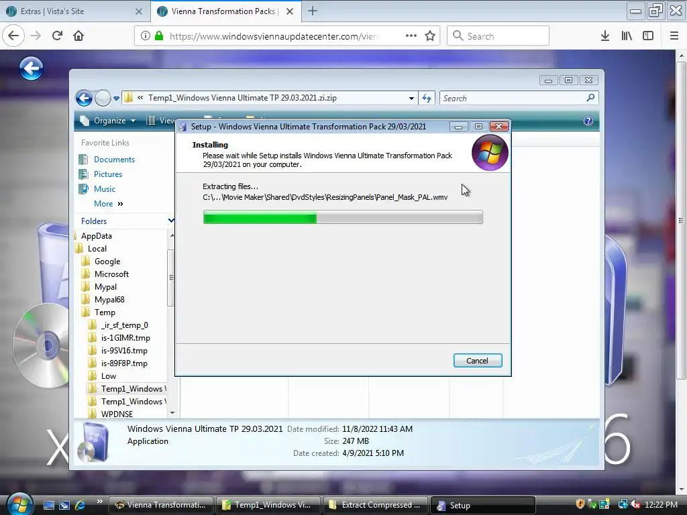Click Explorer window back button
The width and height of the screenshot is (687, 515).
[x=84, y=98]
